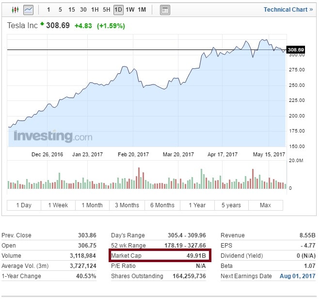
Task: Toggle the 1D interval button
Action: point(118,10)
